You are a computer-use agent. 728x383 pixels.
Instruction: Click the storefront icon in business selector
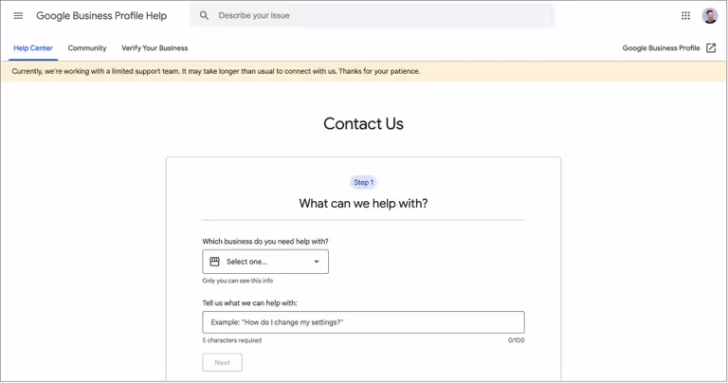[x=215, y=262]
